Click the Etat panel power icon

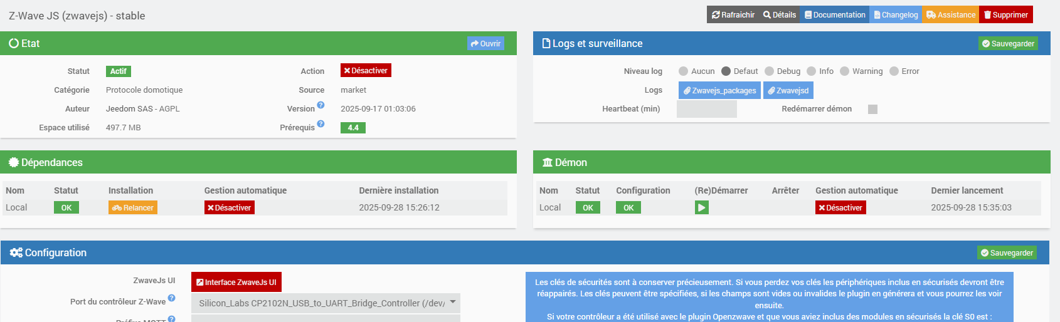pos(14,43)
